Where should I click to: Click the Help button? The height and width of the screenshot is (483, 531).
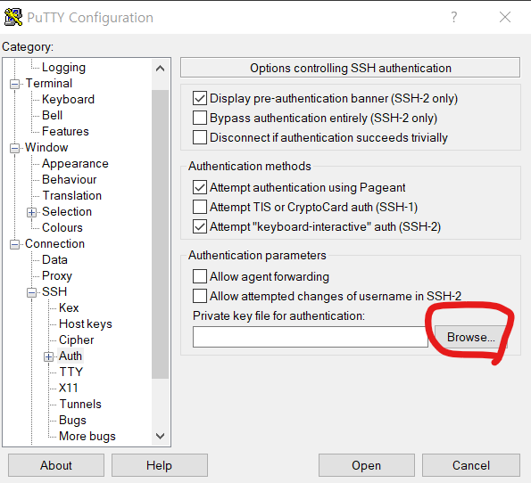159,465
